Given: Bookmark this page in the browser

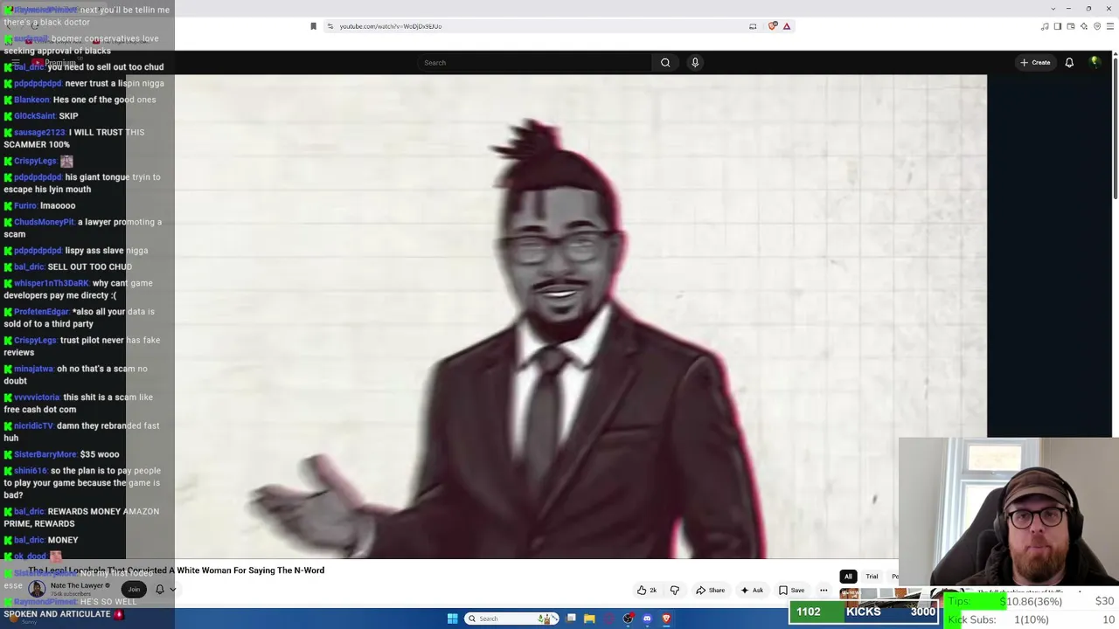Looking at the screenshot, I should tap(314, 26).
